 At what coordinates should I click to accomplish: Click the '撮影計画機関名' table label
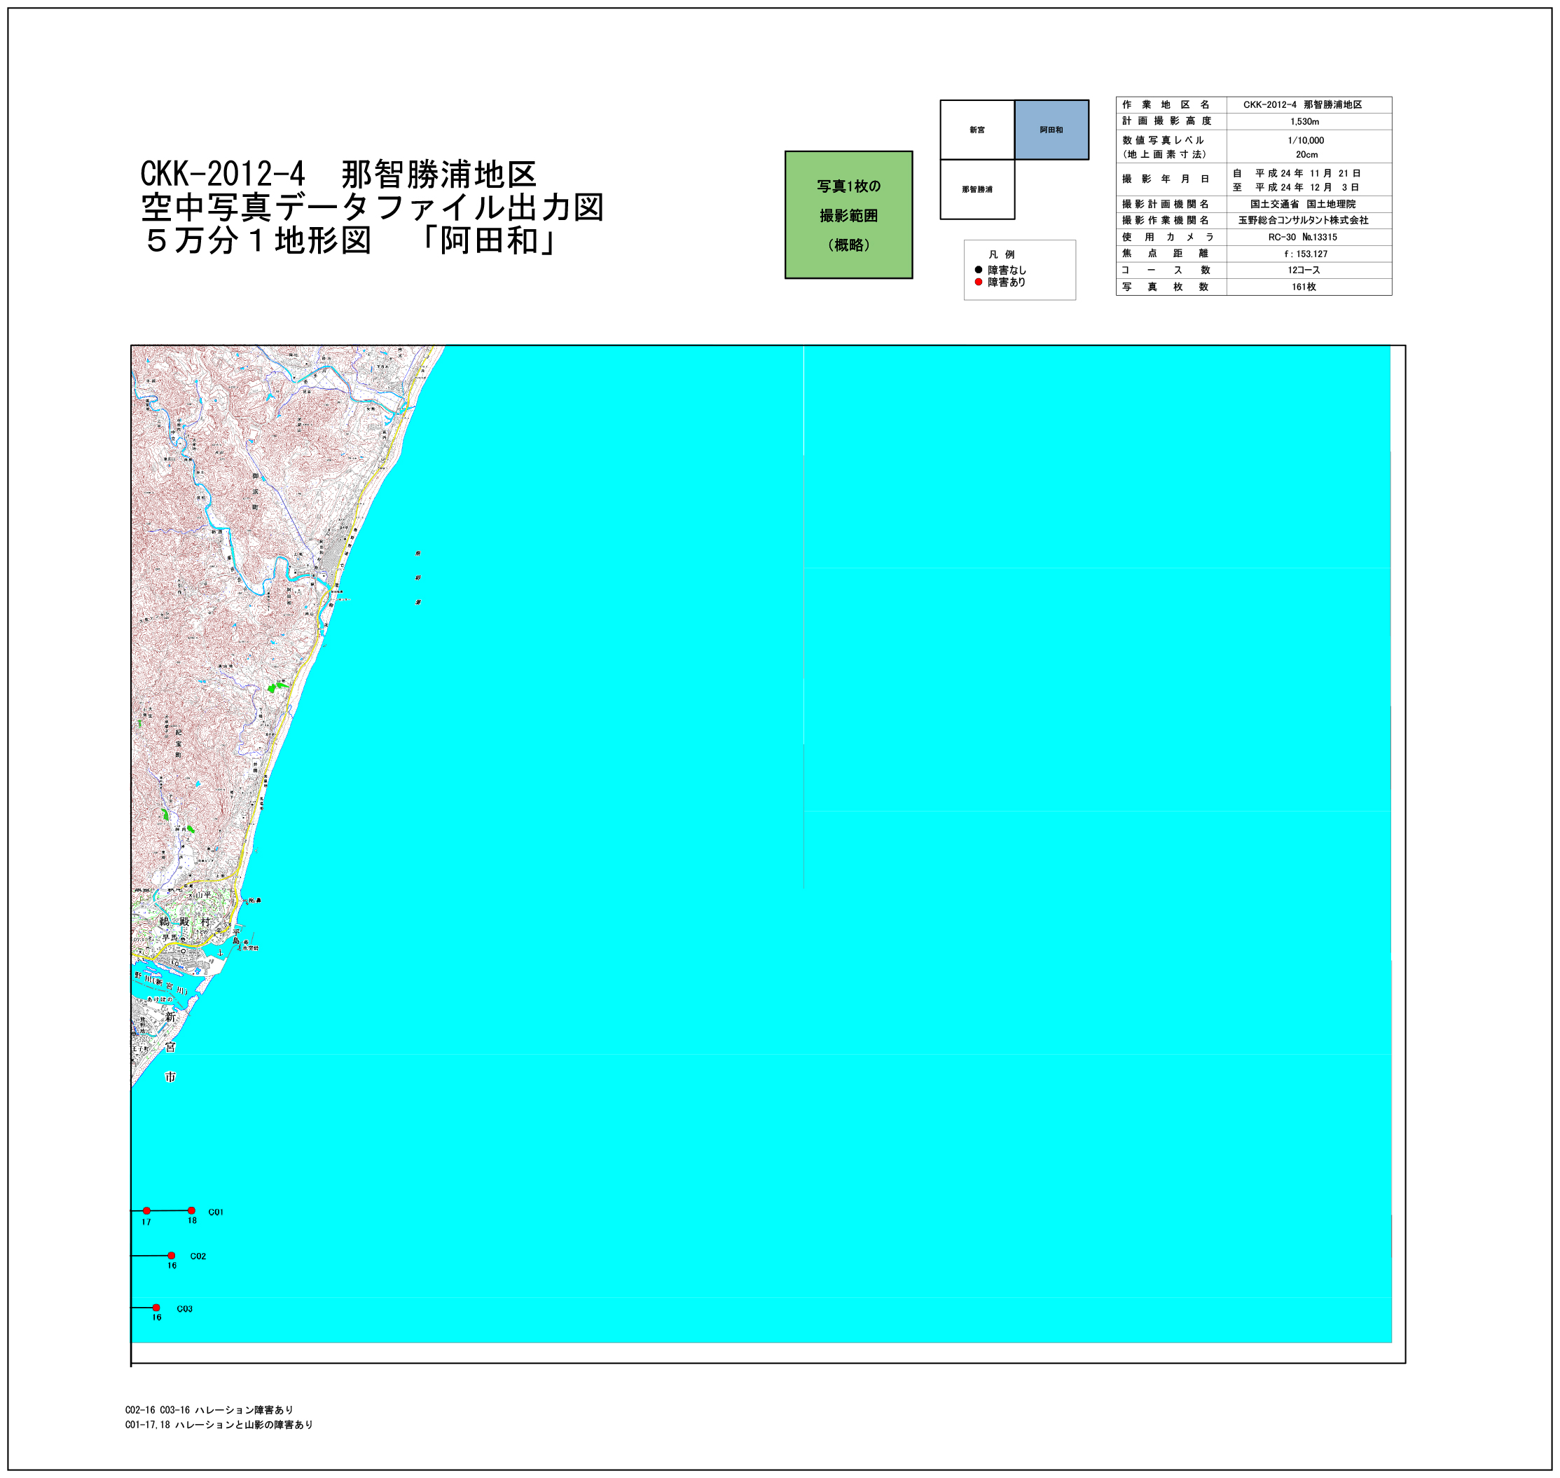[x=1166, y=204]
